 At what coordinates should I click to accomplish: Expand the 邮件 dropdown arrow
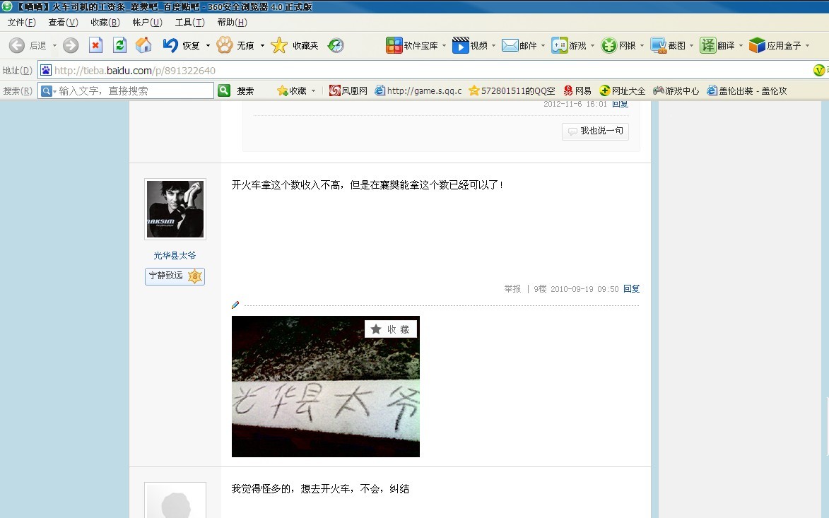[543, 46]
